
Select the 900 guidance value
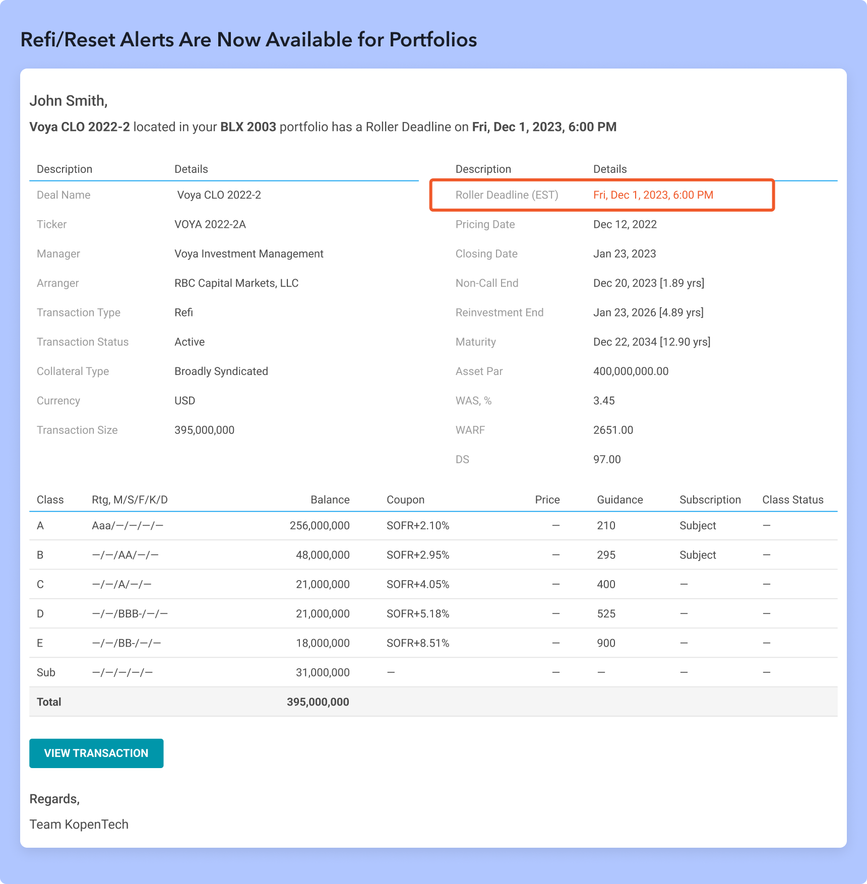coord(606,643)
